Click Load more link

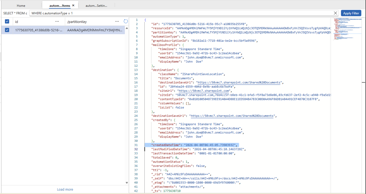(65, 189)
